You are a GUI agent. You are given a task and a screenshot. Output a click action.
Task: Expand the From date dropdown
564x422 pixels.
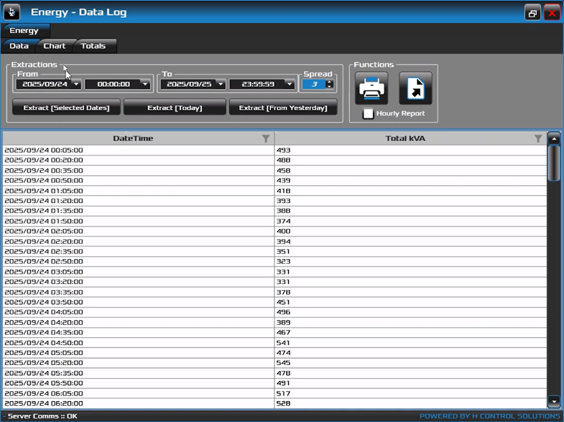[76, 84]
